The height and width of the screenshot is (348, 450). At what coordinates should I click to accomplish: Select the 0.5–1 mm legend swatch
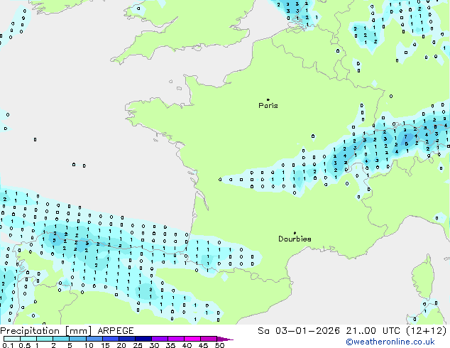point(28,339)
